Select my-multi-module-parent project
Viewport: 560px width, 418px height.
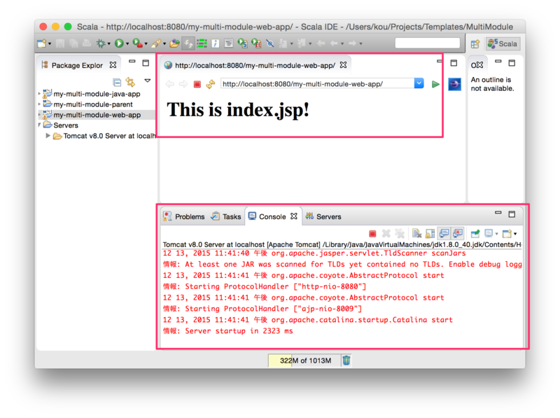pos(93,104)
